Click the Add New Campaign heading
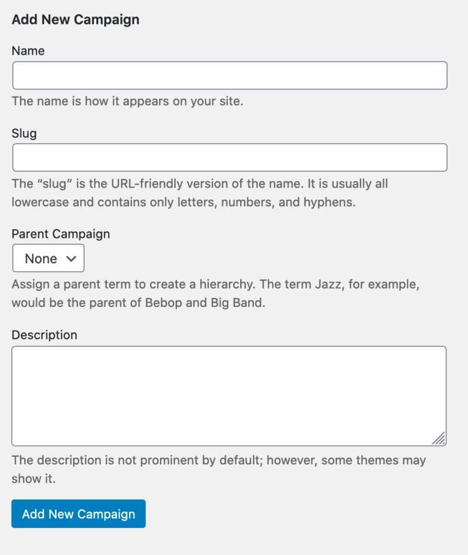Image resolution: width=468 pixels, height=555 pixels. [x=75, y=19]
